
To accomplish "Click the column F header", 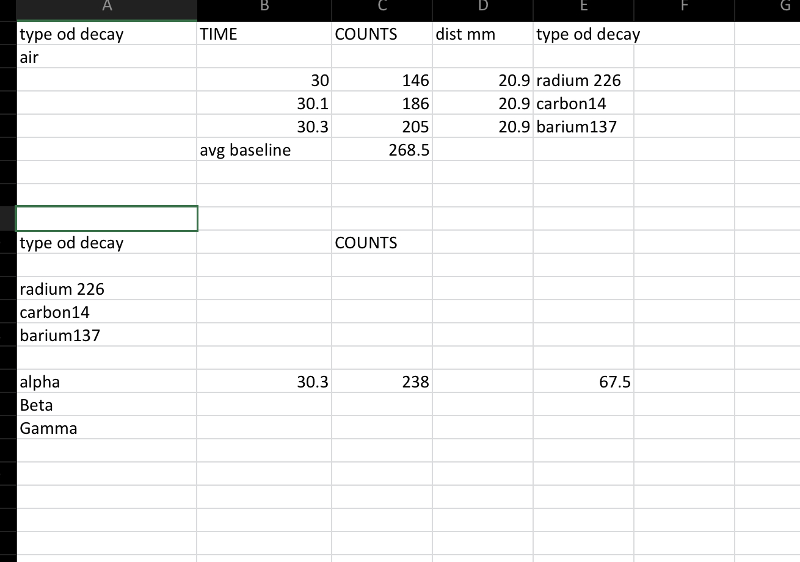I will (x=684, y=6).
